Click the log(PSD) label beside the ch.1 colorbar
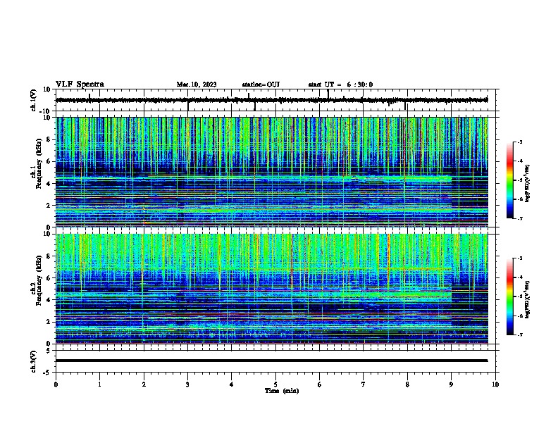 [528, 183]
